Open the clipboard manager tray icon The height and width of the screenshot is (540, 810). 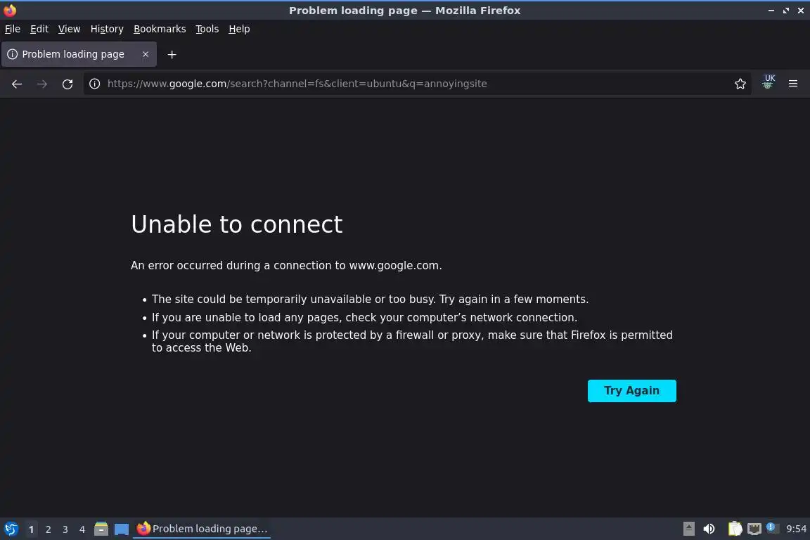click(x=735, y=529)
